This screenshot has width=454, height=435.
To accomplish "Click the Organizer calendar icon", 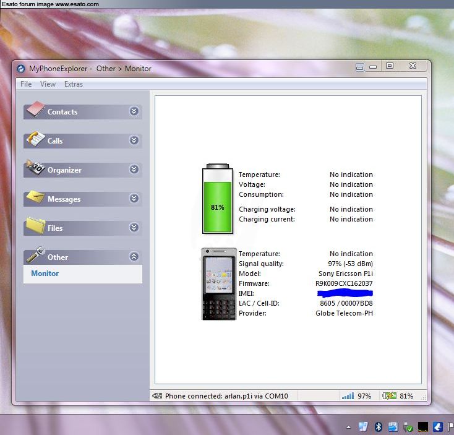I will (x=36, y=168).
